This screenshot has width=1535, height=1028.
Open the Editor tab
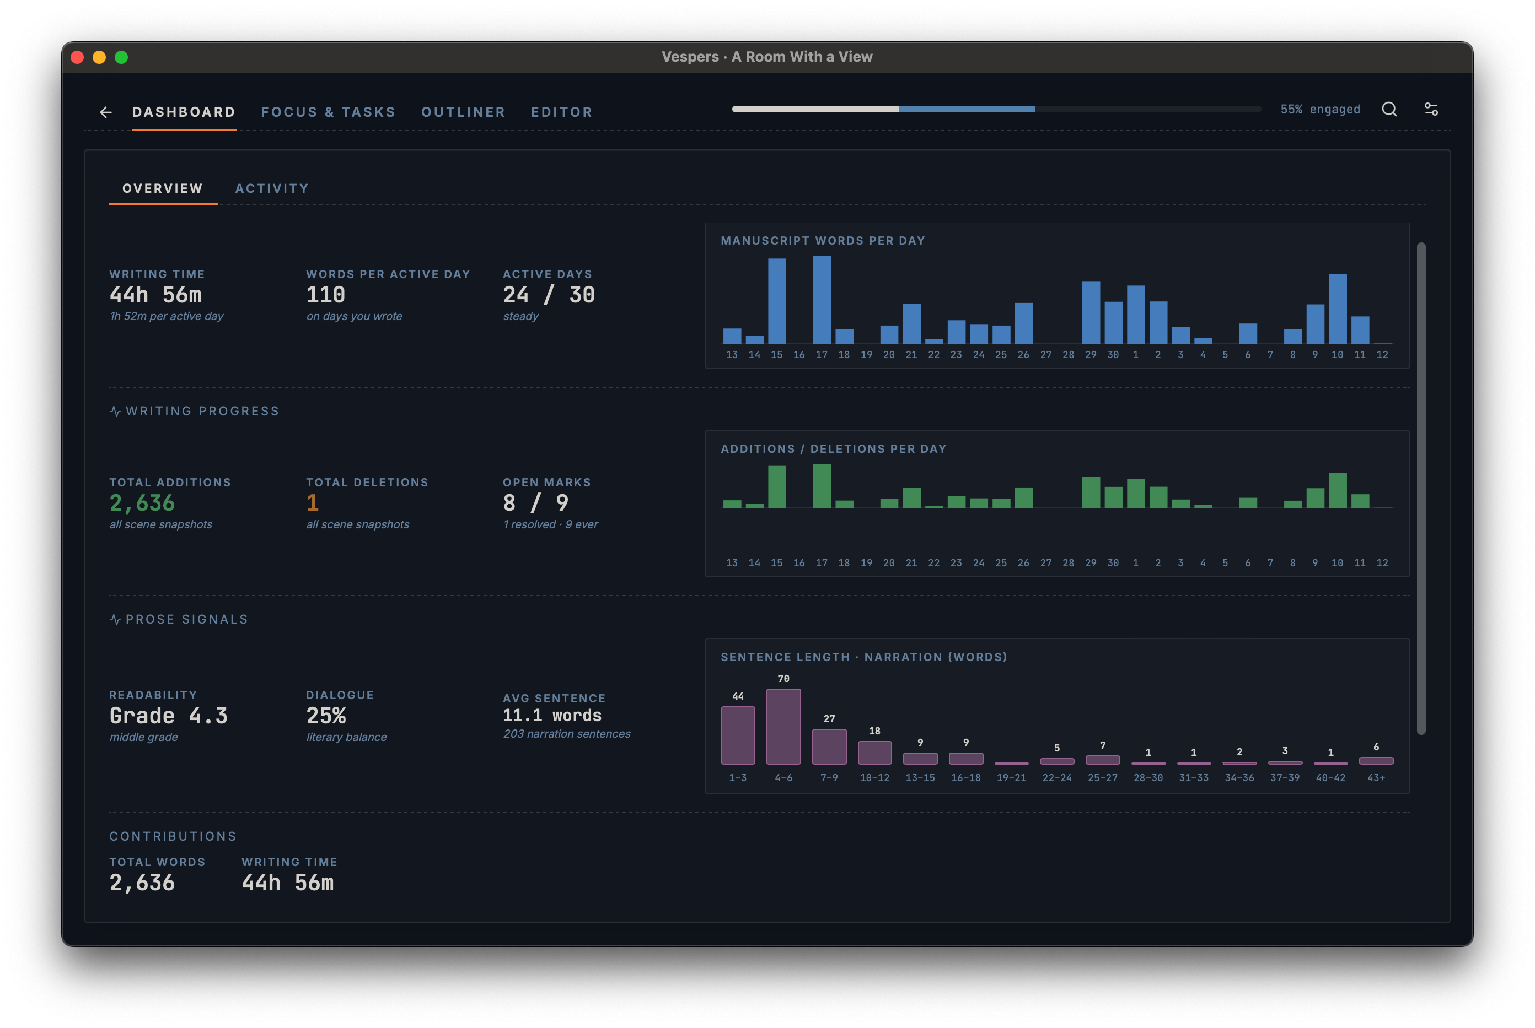click(x=561, y=112)
